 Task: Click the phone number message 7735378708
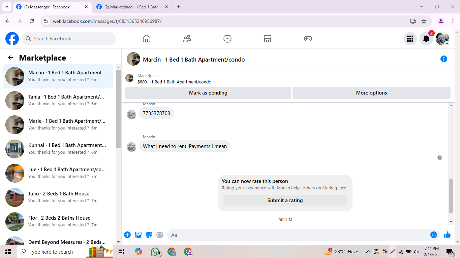(x=156, y=113)
